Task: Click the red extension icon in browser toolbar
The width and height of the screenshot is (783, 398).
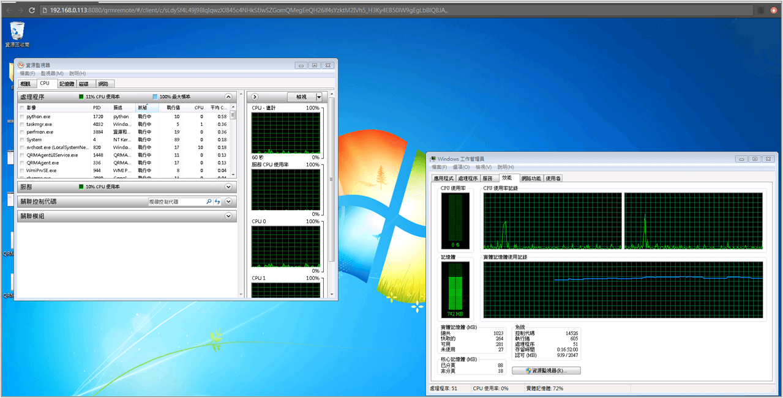Action: [x=773, y=10]
